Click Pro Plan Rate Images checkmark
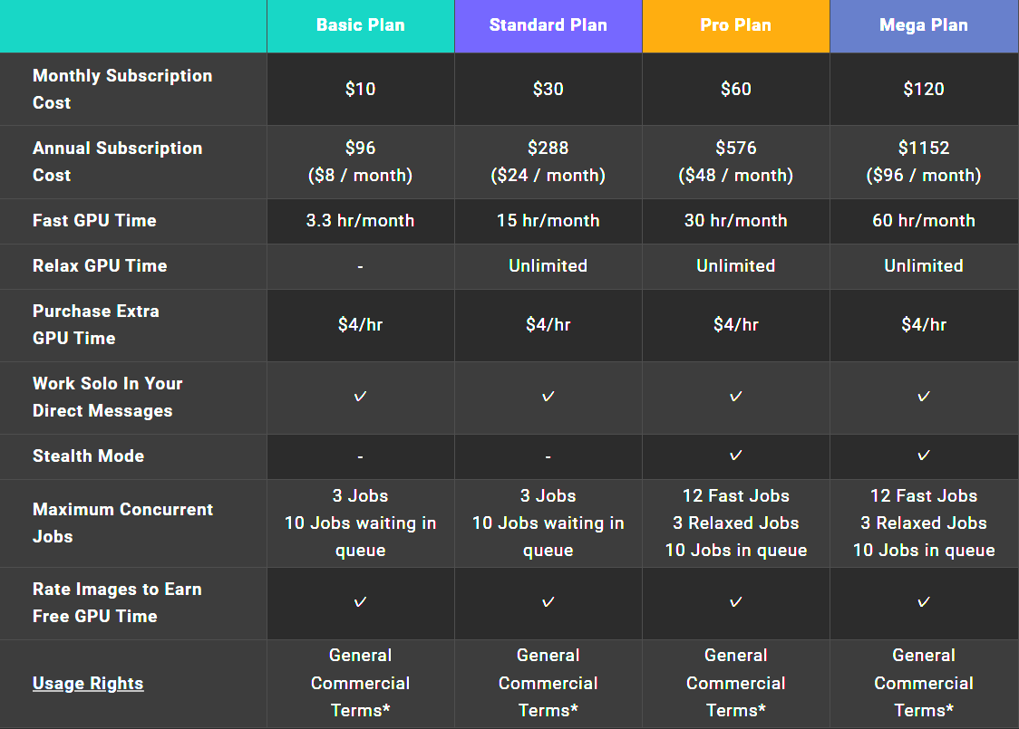This screenshot has width=1019, height=729. click(735, 602)
